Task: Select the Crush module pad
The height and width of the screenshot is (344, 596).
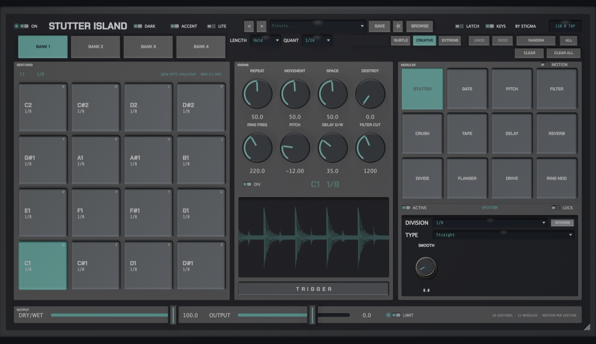Action: click(x=422, y=133)
